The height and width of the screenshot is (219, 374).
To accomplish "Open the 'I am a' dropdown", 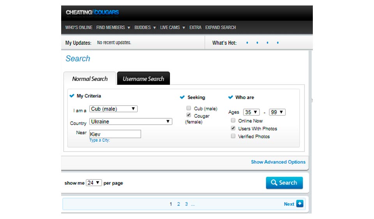I will point(113,109).
